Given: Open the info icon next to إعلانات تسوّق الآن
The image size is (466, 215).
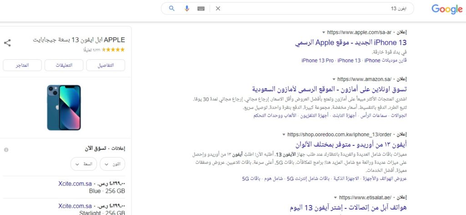Looking at the screenshot, I should click(x=6, y=150).
